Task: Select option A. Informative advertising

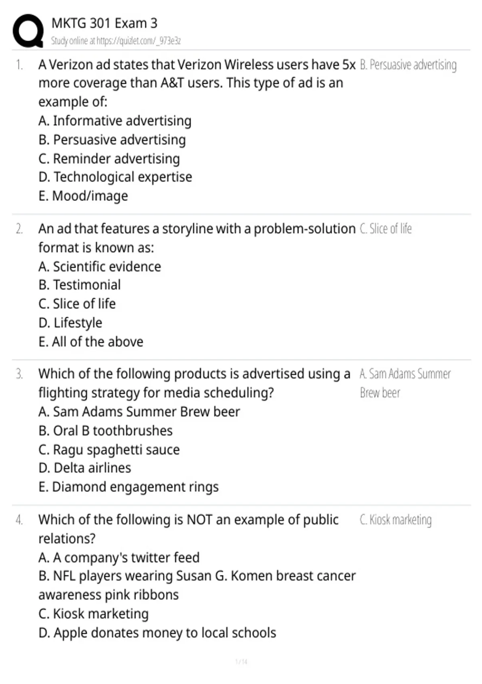Action: point(115,121)
